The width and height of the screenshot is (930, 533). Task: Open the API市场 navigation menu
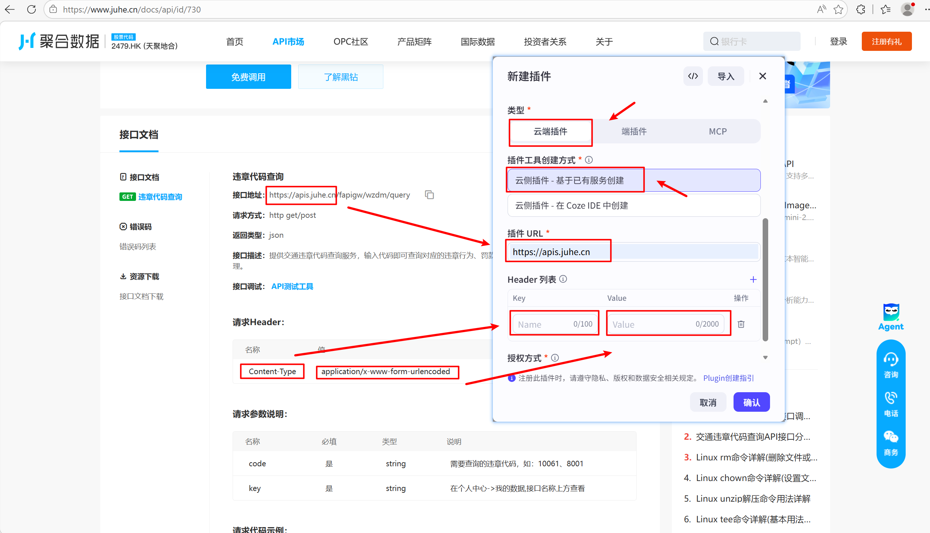(x=288, y=42)
